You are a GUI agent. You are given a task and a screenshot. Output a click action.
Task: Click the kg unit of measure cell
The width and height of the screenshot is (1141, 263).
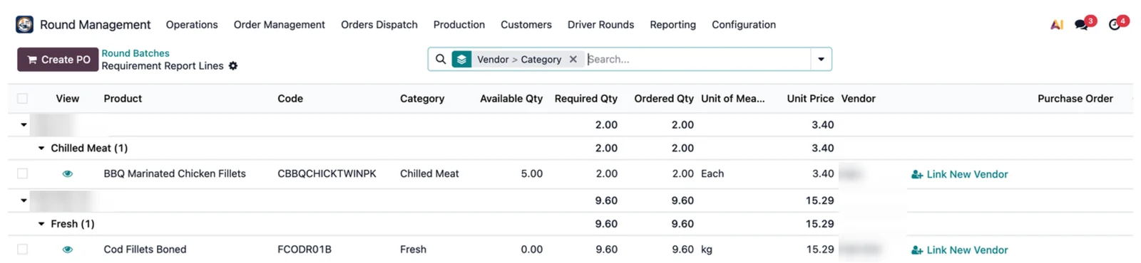[707, 249]
